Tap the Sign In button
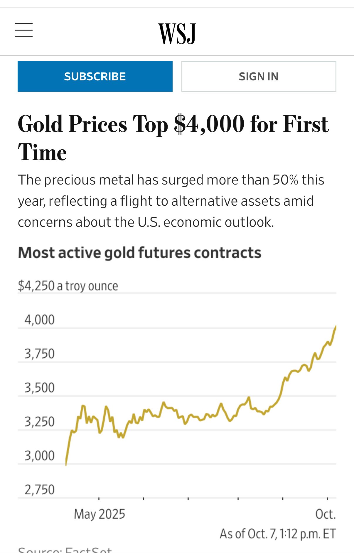354x553 pixels. [x=259, y=77]
